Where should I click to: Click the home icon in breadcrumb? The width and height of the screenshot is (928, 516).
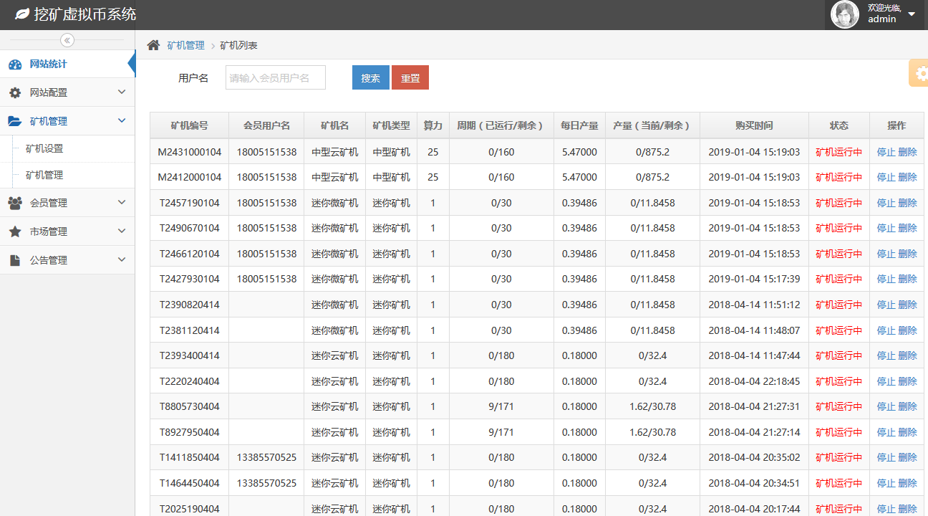pyautogui.click(x=153, y=45)
